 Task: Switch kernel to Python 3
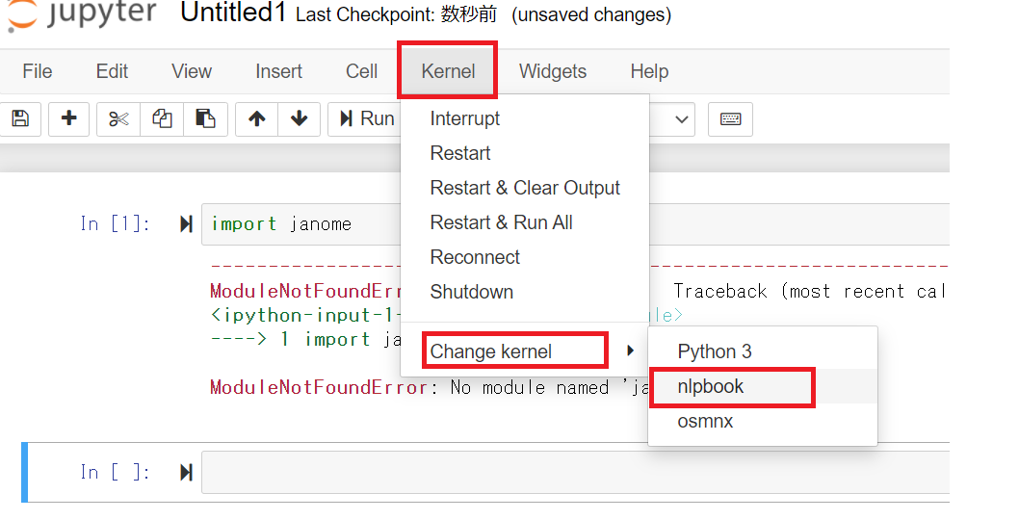763,351
